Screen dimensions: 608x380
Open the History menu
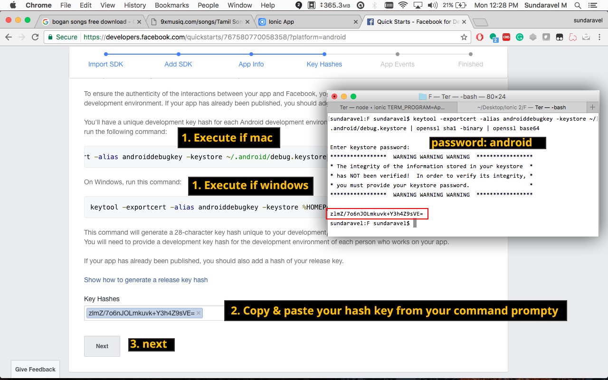tap(135, 5)
